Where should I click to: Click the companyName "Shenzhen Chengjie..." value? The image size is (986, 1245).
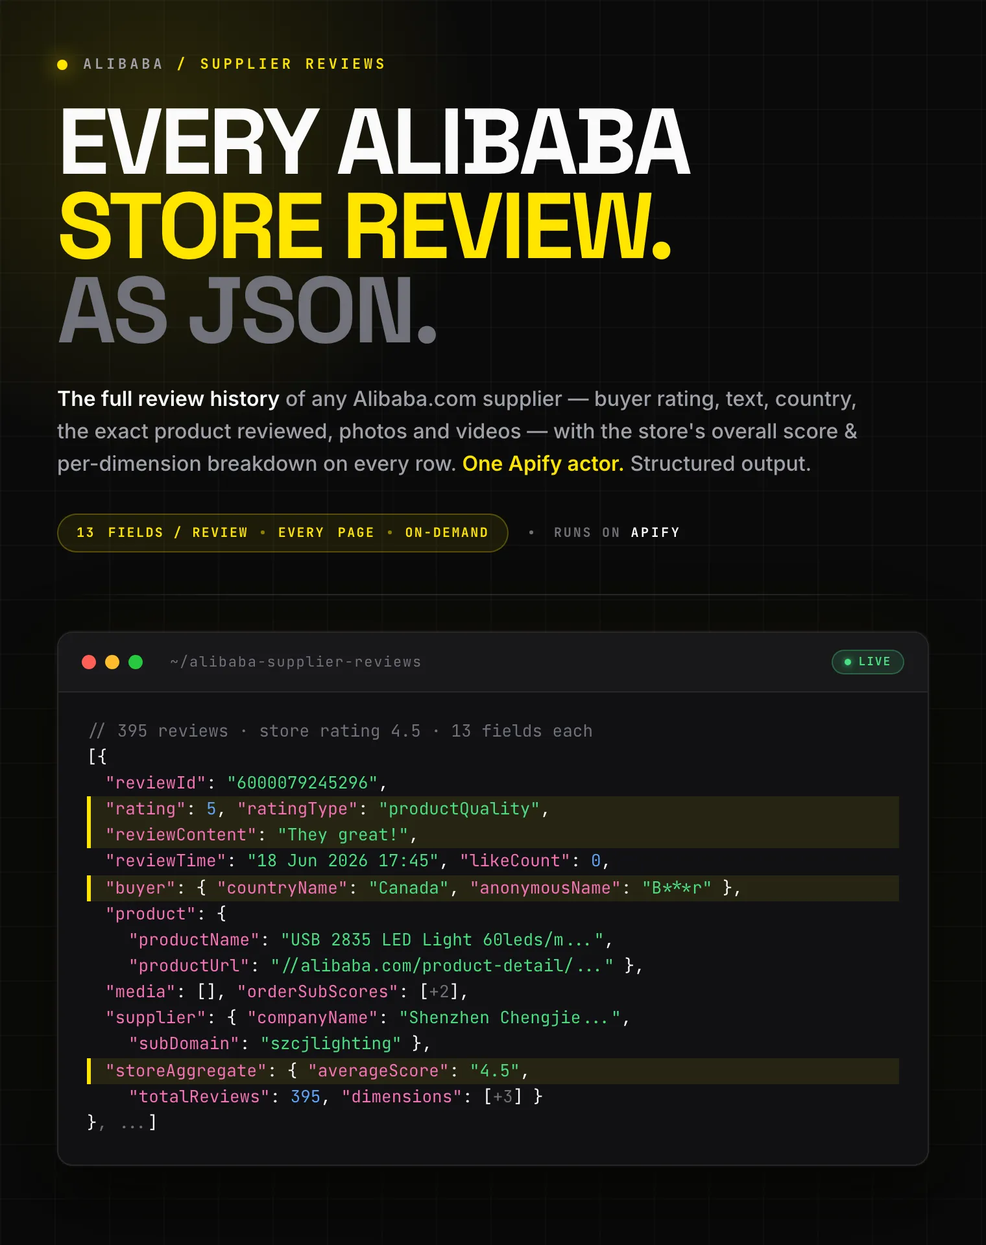[510, 1017]
